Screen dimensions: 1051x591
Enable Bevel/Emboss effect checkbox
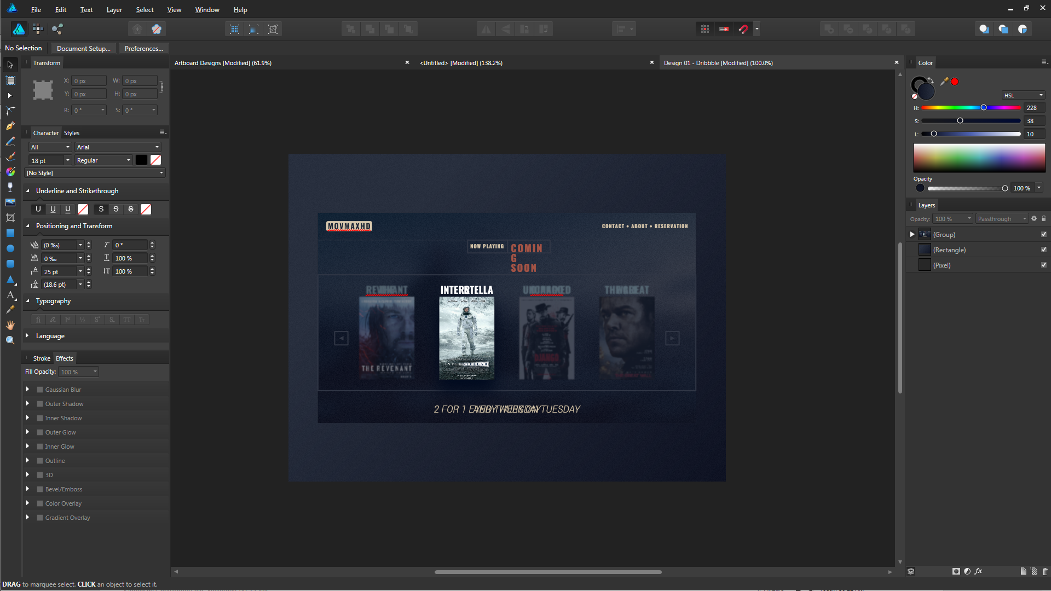[40, 489]
